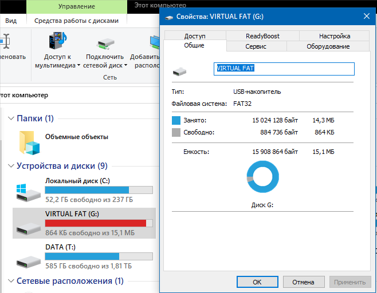This screenshot has height=293, width=377.
Task: Collapse the Network locations (1) group
Action: click(11, 280)
